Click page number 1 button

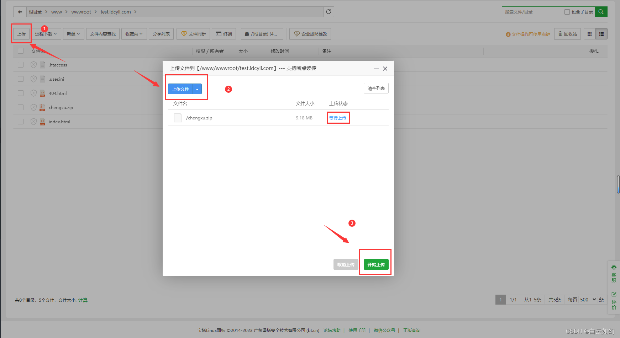coord(500,300)
